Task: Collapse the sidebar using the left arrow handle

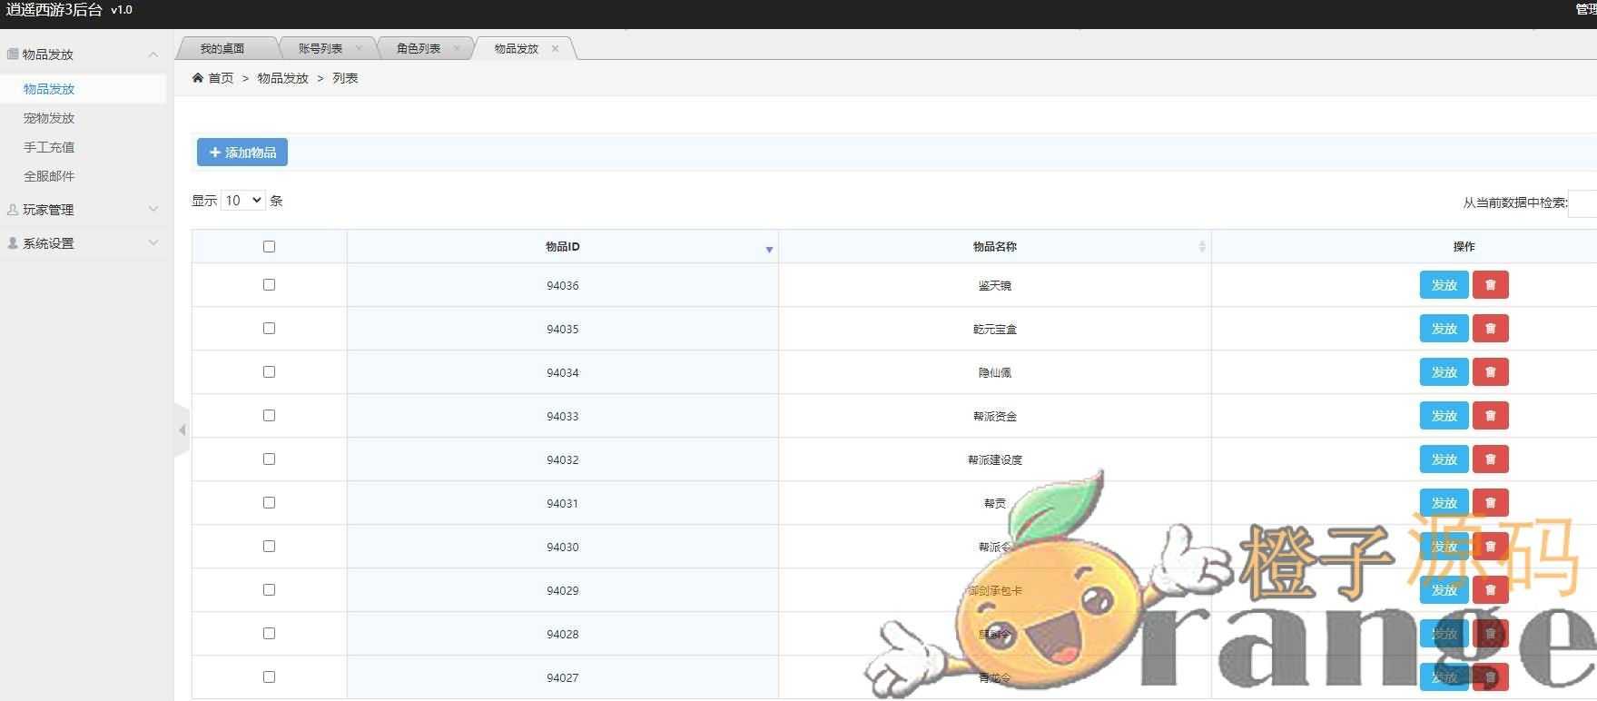Action: [182, 429]
